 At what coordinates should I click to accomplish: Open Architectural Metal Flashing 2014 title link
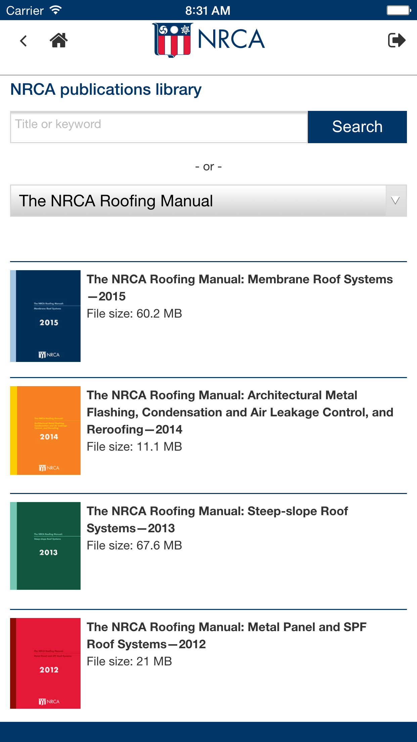240,412
